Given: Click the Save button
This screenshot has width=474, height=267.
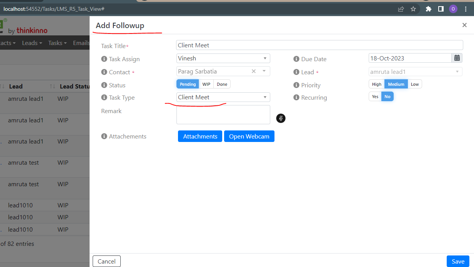Looking at the screenshot, I should pos(458,261).
